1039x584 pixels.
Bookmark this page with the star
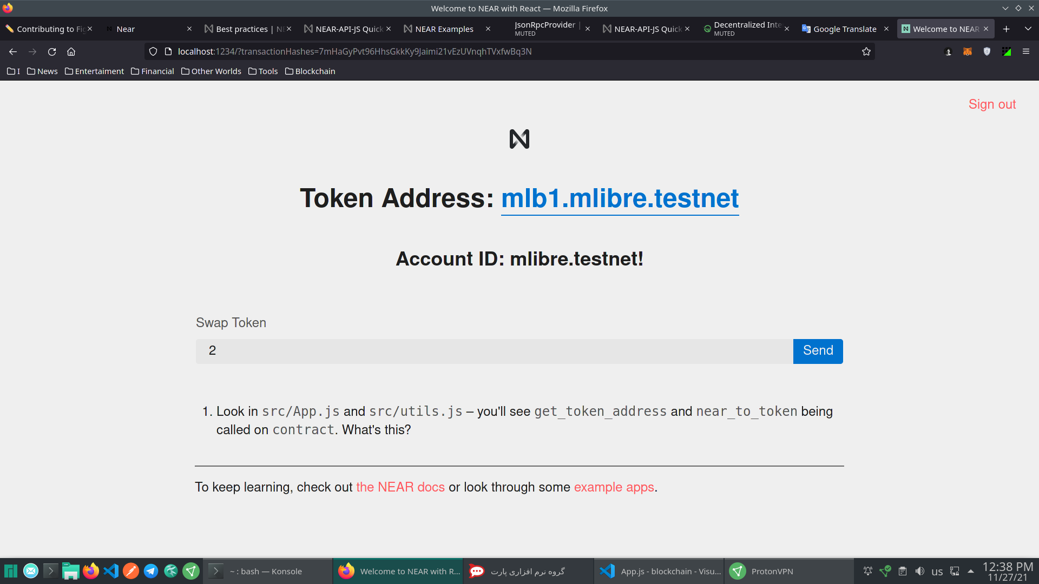coord(866,51)
